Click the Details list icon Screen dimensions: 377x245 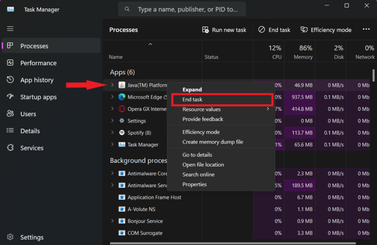click(10, 131)
